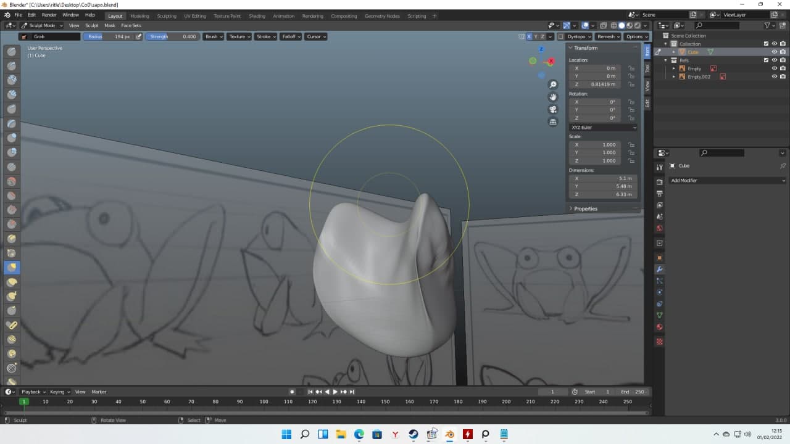Click the pan view hand gizmo

tap(553, 97)
